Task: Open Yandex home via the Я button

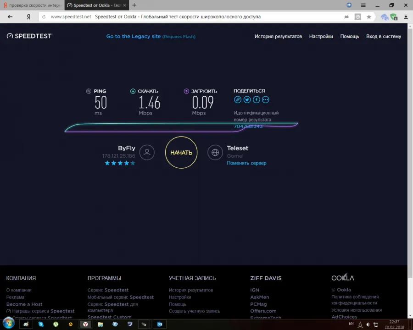Action: 28,17
